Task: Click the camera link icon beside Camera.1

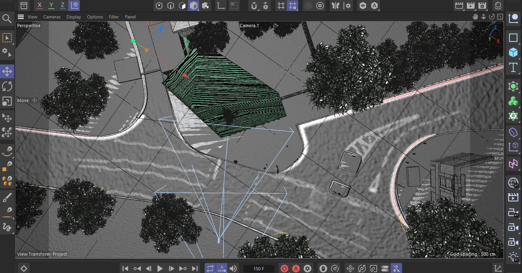Action: [276, 25]
